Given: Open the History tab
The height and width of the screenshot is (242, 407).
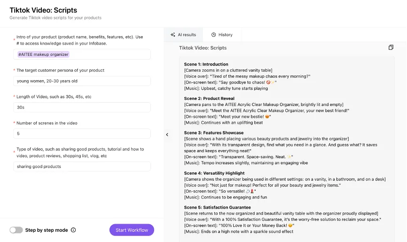Looking at the screenshot, I should tap(222, 35).
